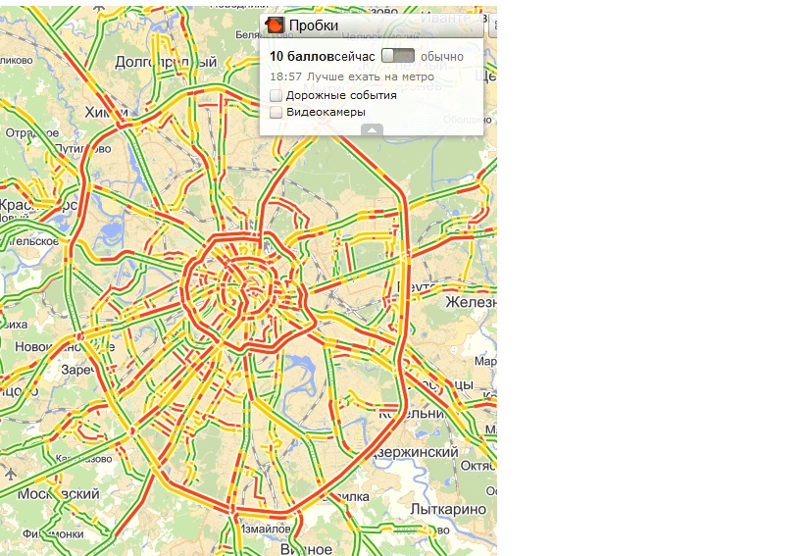Toggle the сейчас/обычно traffic switch

point(398,56)
